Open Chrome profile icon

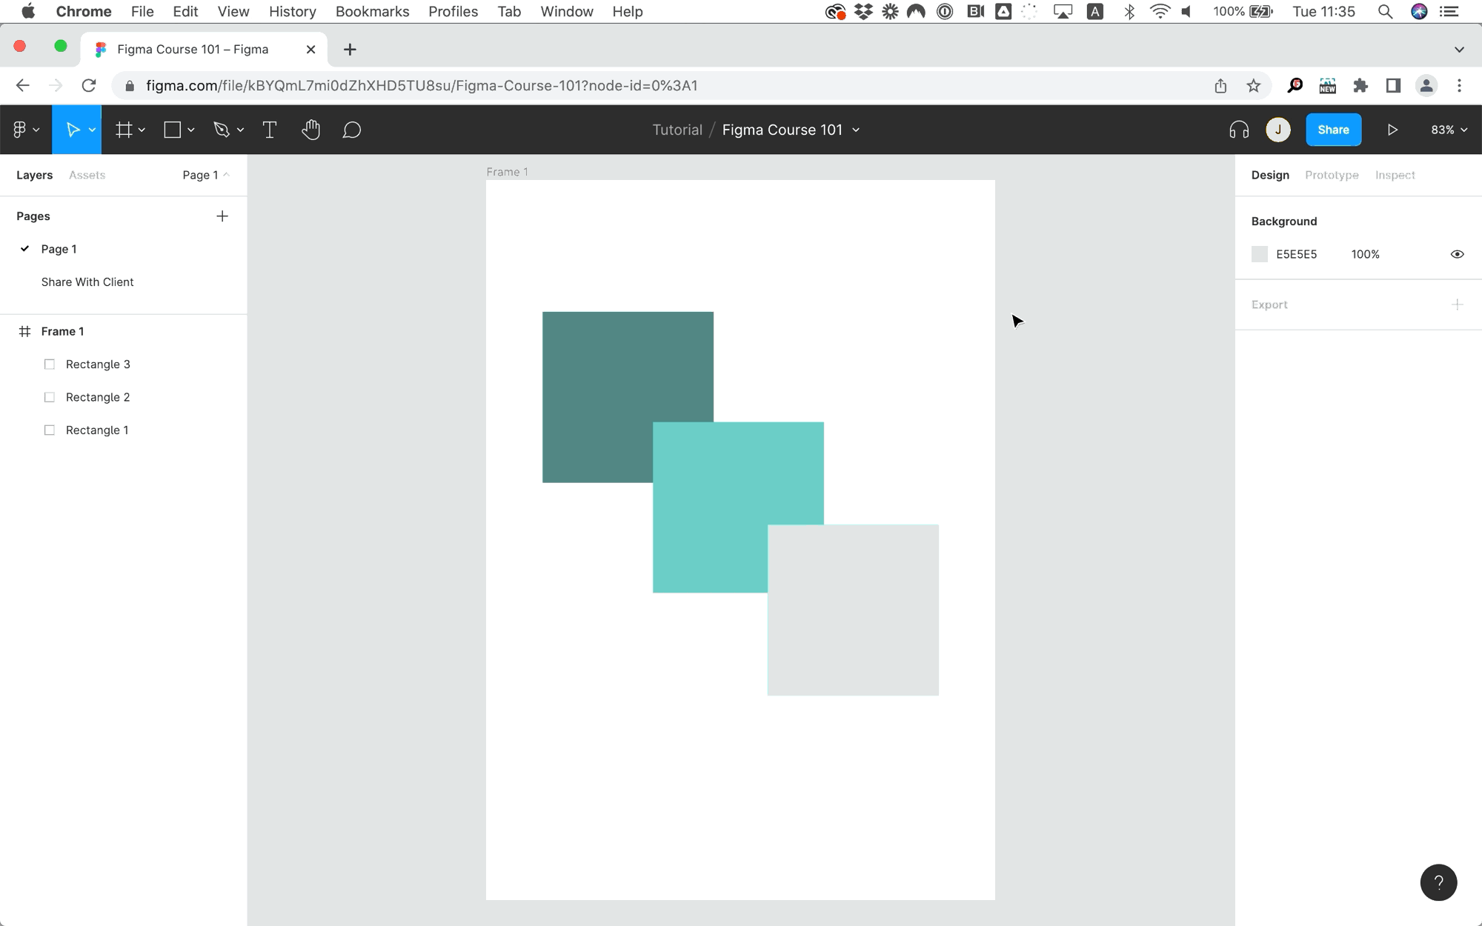pos(1426,86)
